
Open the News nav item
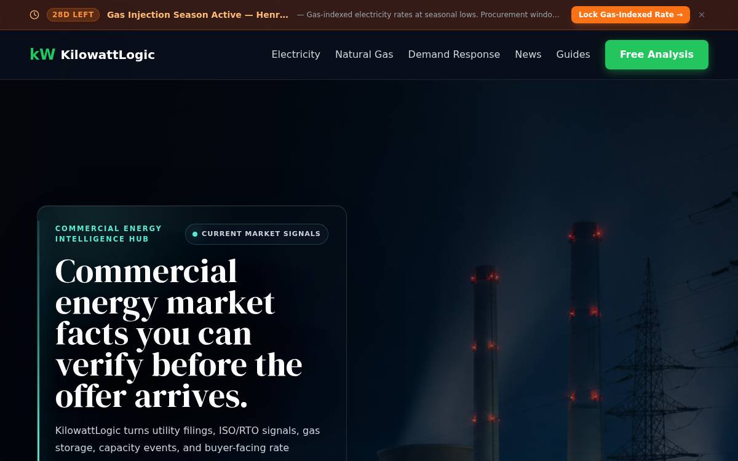coord(528,55)
